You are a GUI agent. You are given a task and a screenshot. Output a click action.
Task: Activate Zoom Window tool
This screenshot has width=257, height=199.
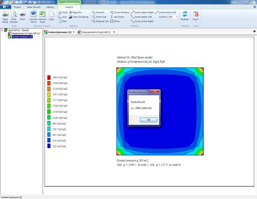pyautogui.click(x=120, y=12)
